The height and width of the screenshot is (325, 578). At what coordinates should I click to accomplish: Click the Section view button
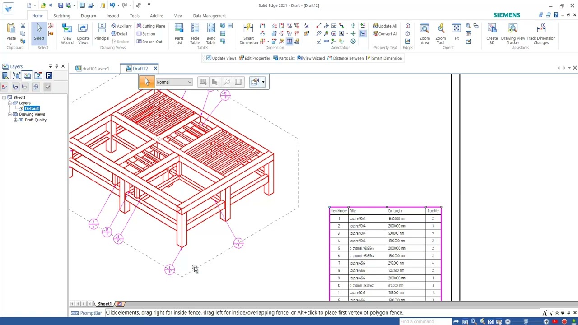pyautogui.click(x=146, y=34)
